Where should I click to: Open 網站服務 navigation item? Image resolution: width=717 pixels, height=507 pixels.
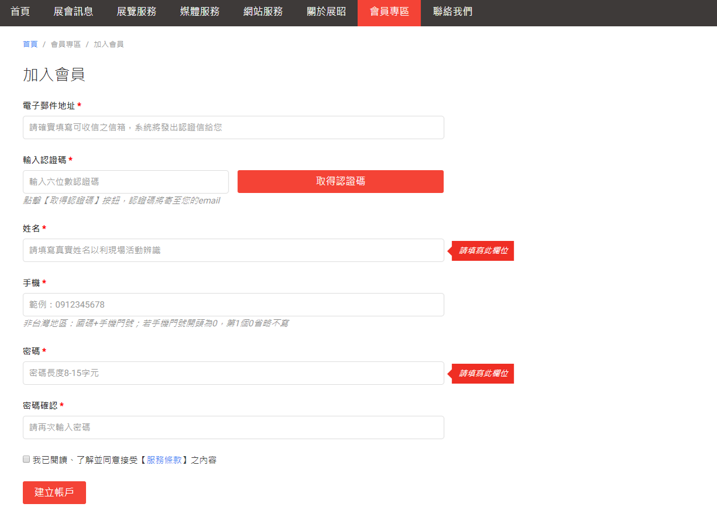tap(263, 12)
